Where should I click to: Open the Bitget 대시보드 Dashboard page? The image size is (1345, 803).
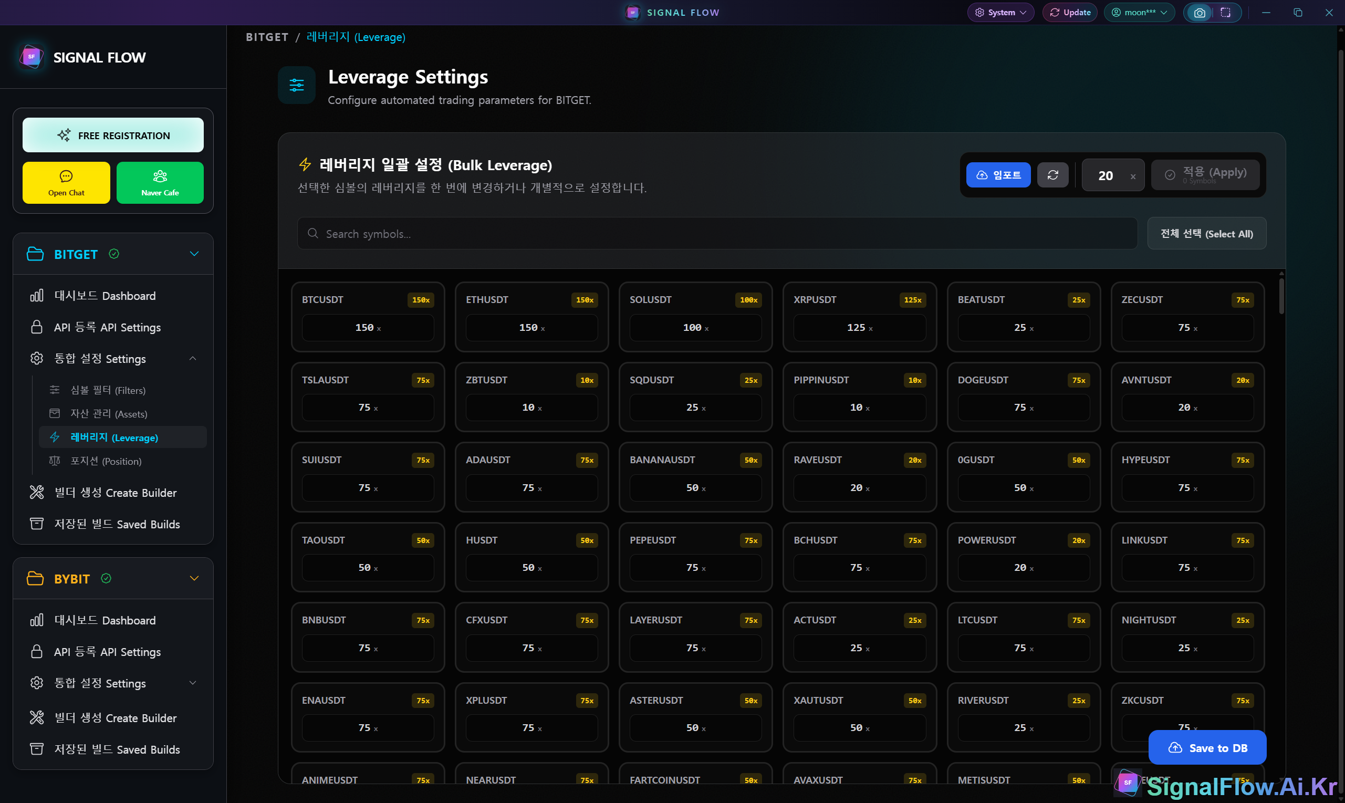pos(105,296)
